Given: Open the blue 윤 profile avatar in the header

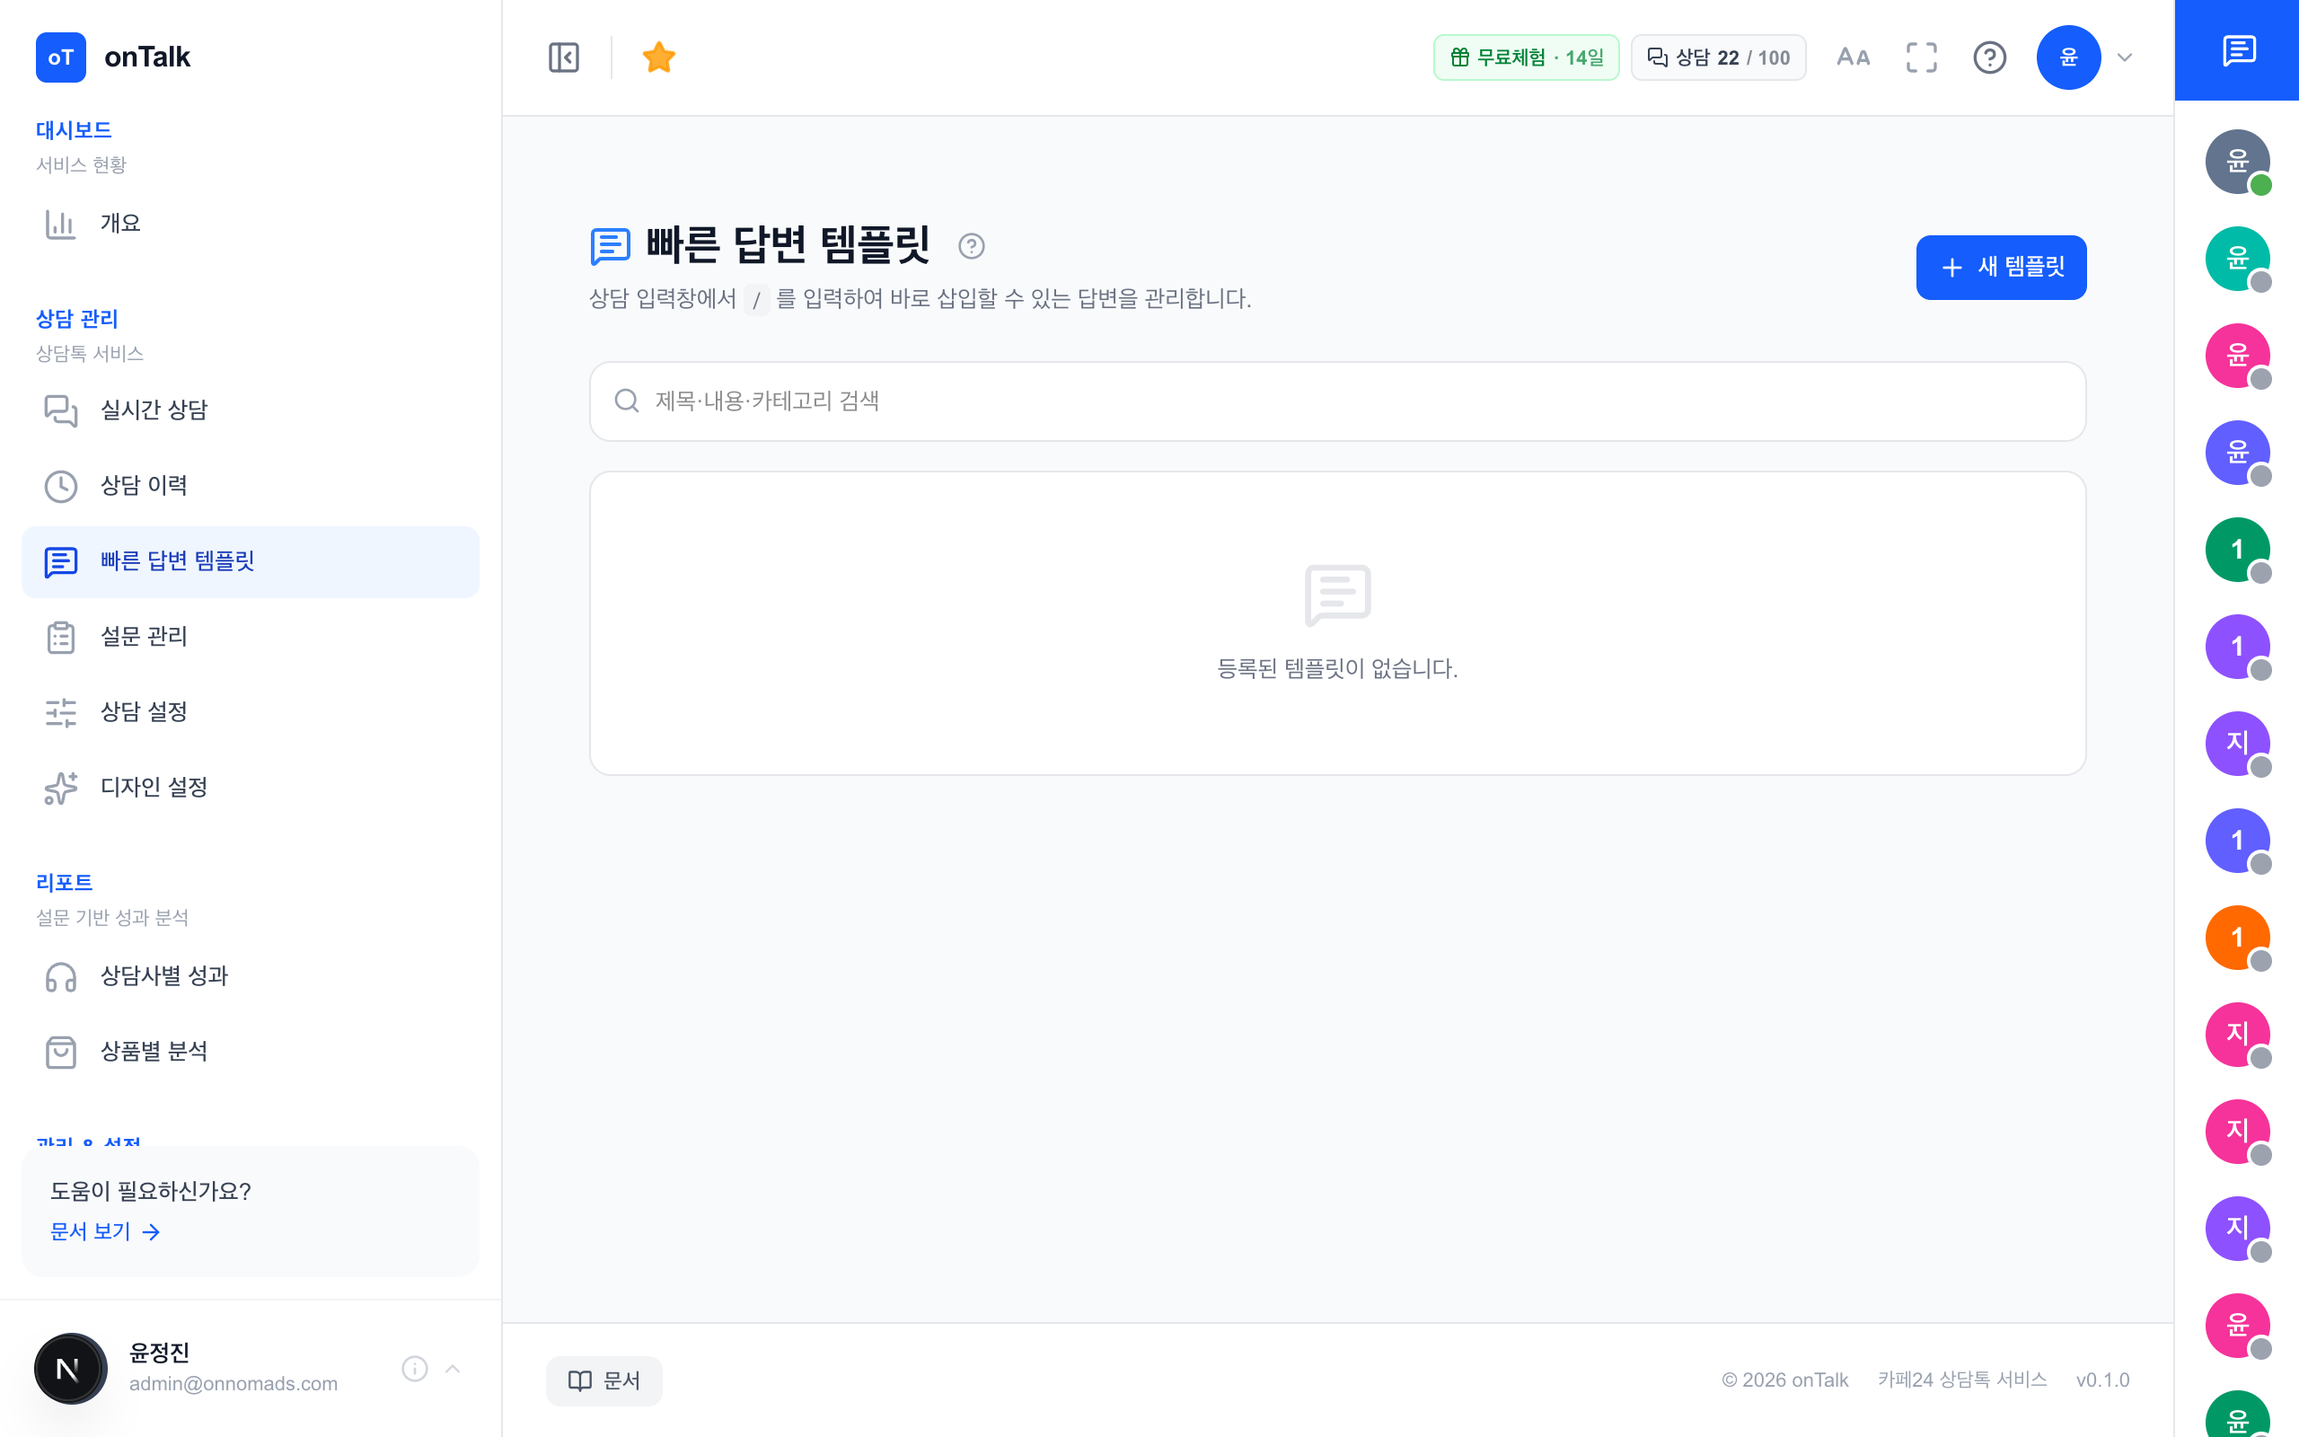Looking at the screenshot, I should click(2068, 57).
